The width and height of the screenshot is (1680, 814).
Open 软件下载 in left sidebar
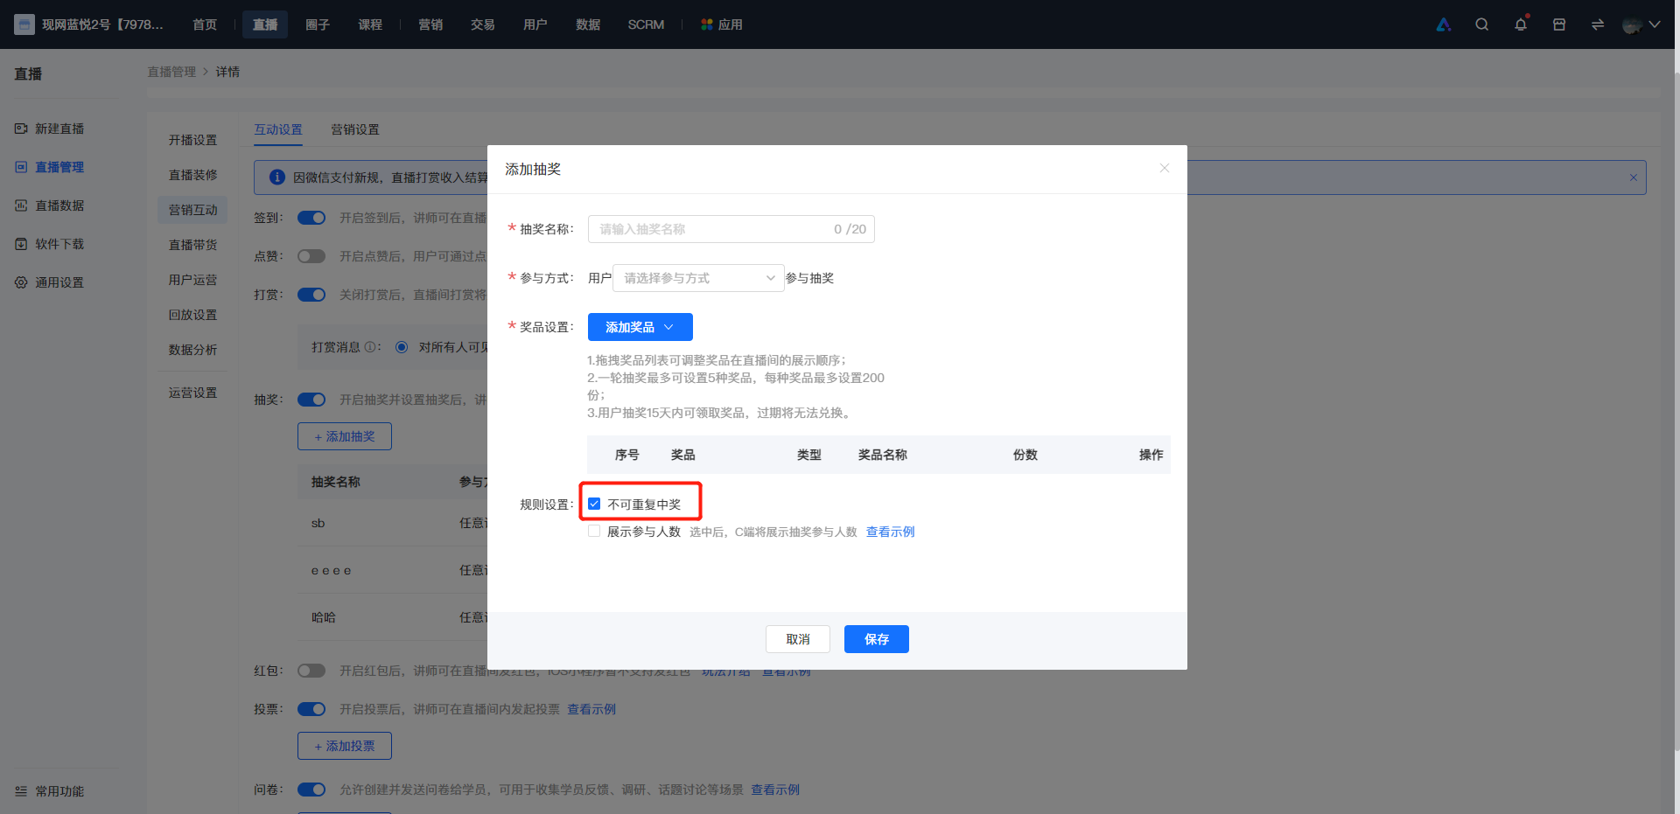pyautogui.click(x=59, y=244)
